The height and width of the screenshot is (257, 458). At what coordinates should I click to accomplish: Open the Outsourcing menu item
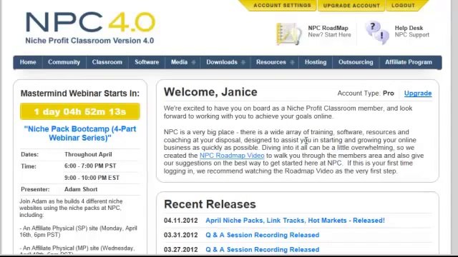coord(356,62)
